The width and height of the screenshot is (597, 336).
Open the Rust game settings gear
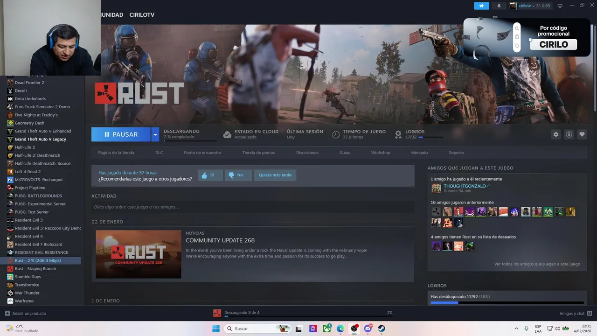[555, 134]
